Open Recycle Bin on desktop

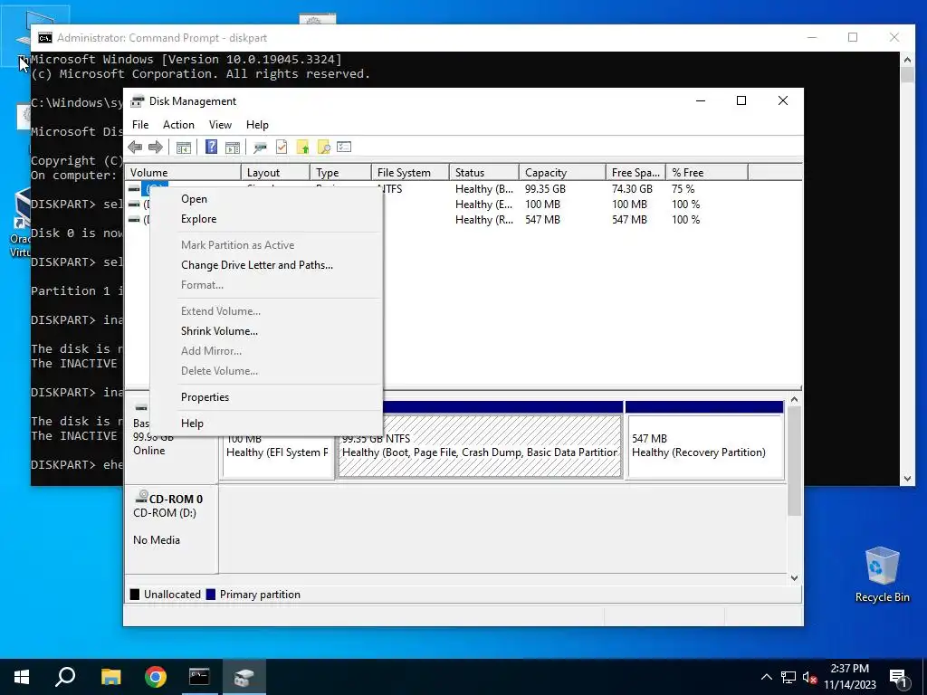coord(882,574)
